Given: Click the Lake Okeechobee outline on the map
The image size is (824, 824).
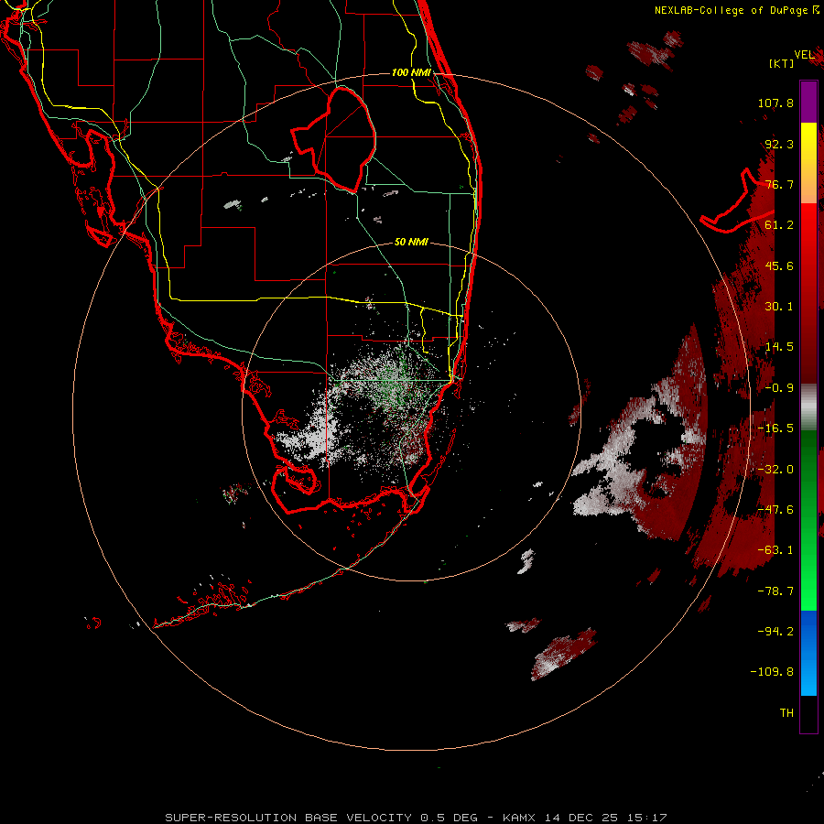Looking at the screenshot, I should pos(334,139).
